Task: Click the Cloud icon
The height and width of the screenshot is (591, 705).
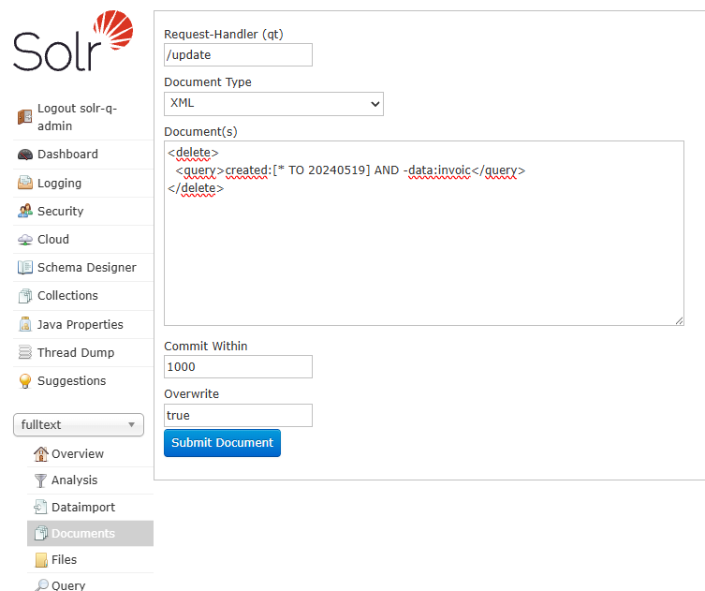Action: point(24,240)
